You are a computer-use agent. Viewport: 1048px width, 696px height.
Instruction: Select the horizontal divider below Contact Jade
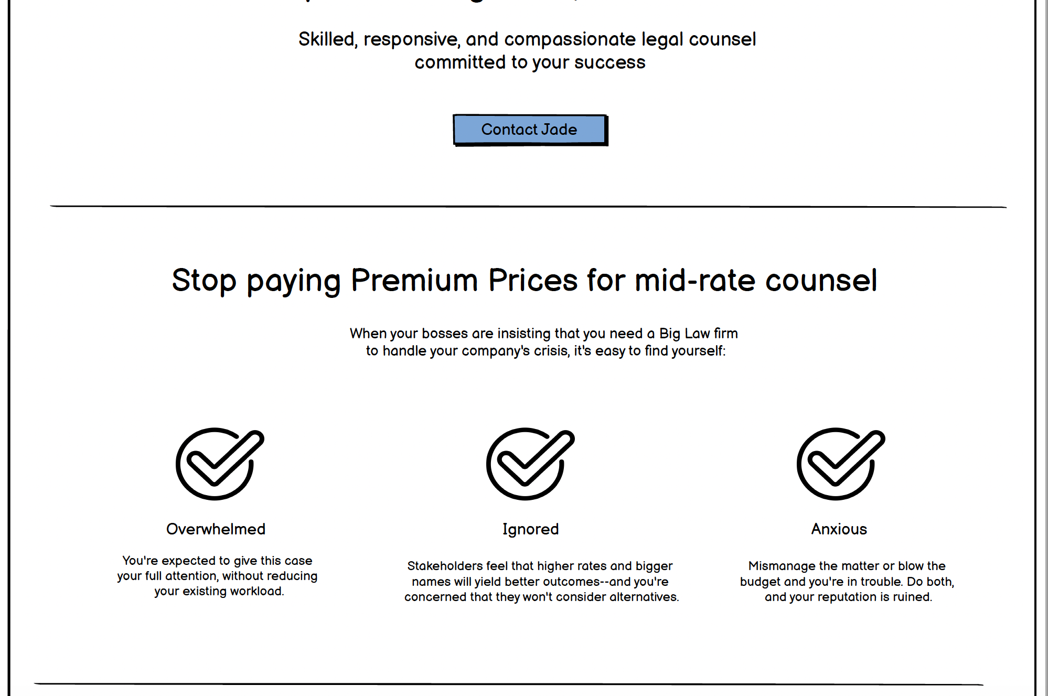528,207
